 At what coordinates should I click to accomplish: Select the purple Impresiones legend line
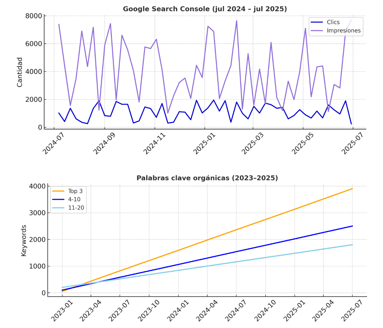click(x=317, y=30)
